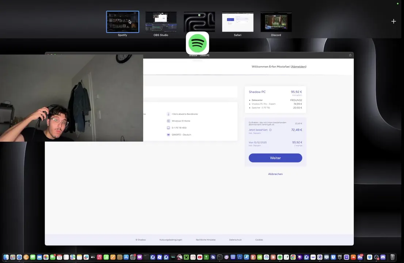This screenshot has height=263, width=404.
Task: Click the D: 1.75 TB HDD row
Action: click(x=177, y=127)
